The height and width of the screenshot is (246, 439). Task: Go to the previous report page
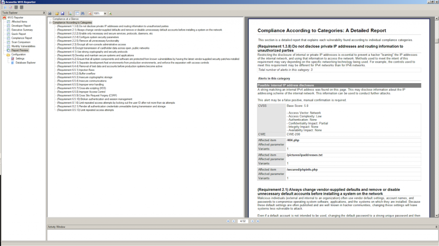click(x=234, y=221)
